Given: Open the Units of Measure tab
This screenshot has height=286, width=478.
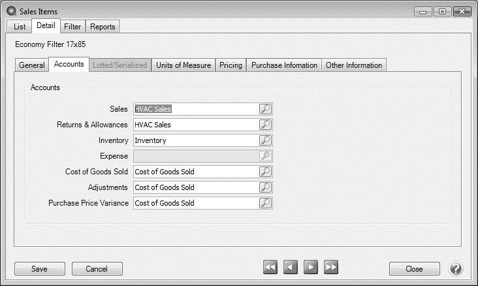Looking at the screenshot, I should click(x=183, y=65).
